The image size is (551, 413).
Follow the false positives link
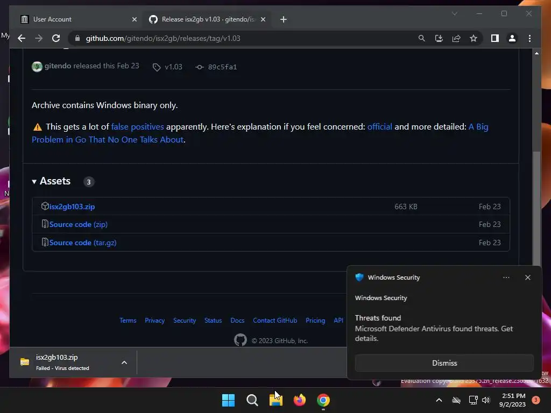137,127
